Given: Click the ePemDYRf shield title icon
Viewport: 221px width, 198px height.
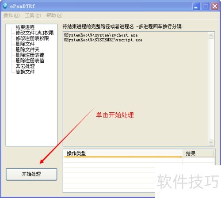Looking at the screenshot, I should (5, 6).
